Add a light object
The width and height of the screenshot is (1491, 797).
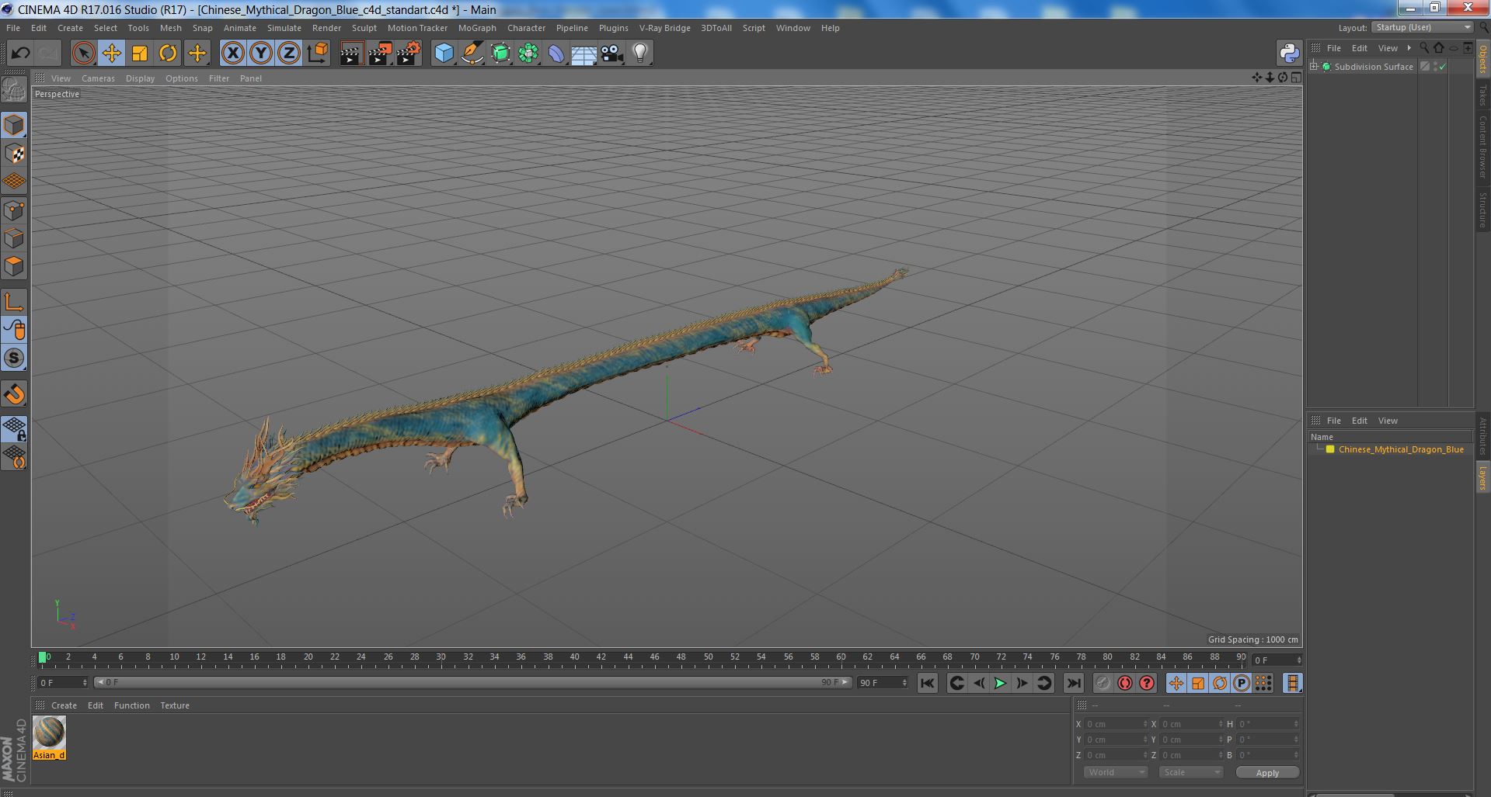point(640,53)
